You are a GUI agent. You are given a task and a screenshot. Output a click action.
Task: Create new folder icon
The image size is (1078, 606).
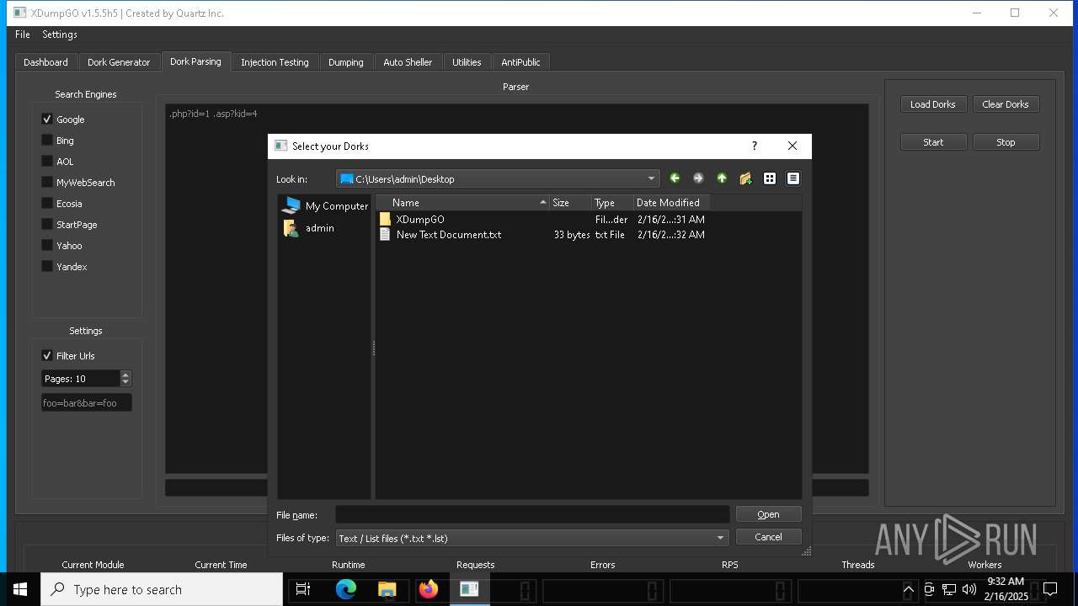tap(745, 178)
